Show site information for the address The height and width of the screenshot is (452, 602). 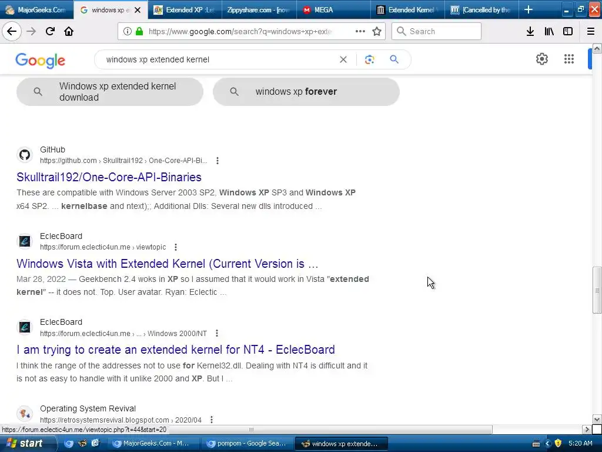tap(127, 32)
